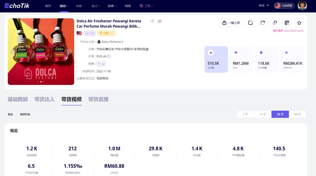
Task: Switch to the 带货视频 tab
Action: 72,99
